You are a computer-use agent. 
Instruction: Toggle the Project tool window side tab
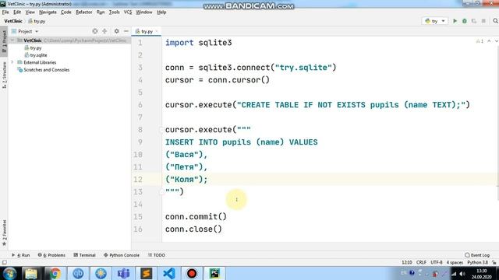pos(4,42)
